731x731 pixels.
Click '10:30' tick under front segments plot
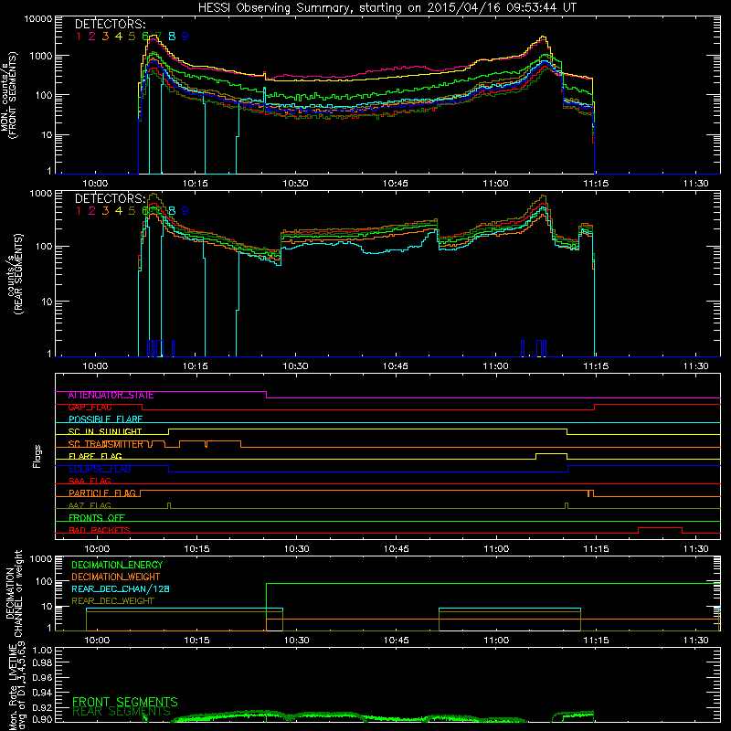(x=295, y=184)
